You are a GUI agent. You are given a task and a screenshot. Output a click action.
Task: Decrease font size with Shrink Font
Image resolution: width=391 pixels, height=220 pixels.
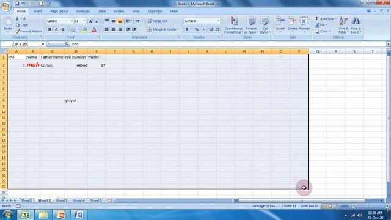[x=97, y=21]
